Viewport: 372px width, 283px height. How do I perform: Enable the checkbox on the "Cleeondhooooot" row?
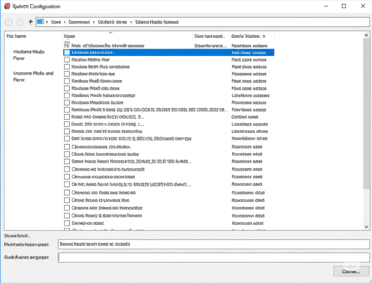[67, 147]
